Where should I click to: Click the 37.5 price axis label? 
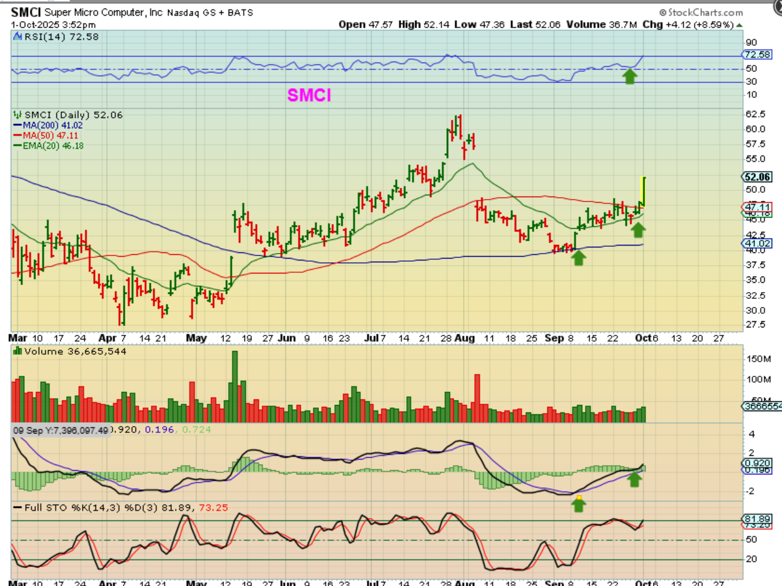(754, 265)
